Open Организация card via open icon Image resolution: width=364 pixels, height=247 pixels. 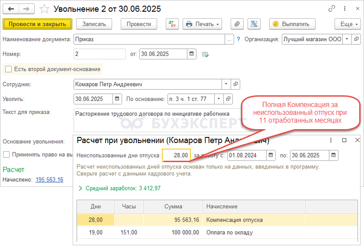click(x=356, y=39)
